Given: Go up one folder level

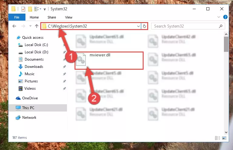Looking at the screenshot, I should click(37, 26).
